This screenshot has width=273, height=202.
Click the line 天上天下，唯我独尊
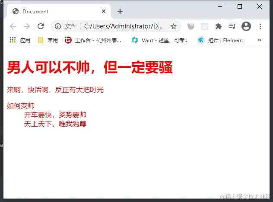click(55, 124)
